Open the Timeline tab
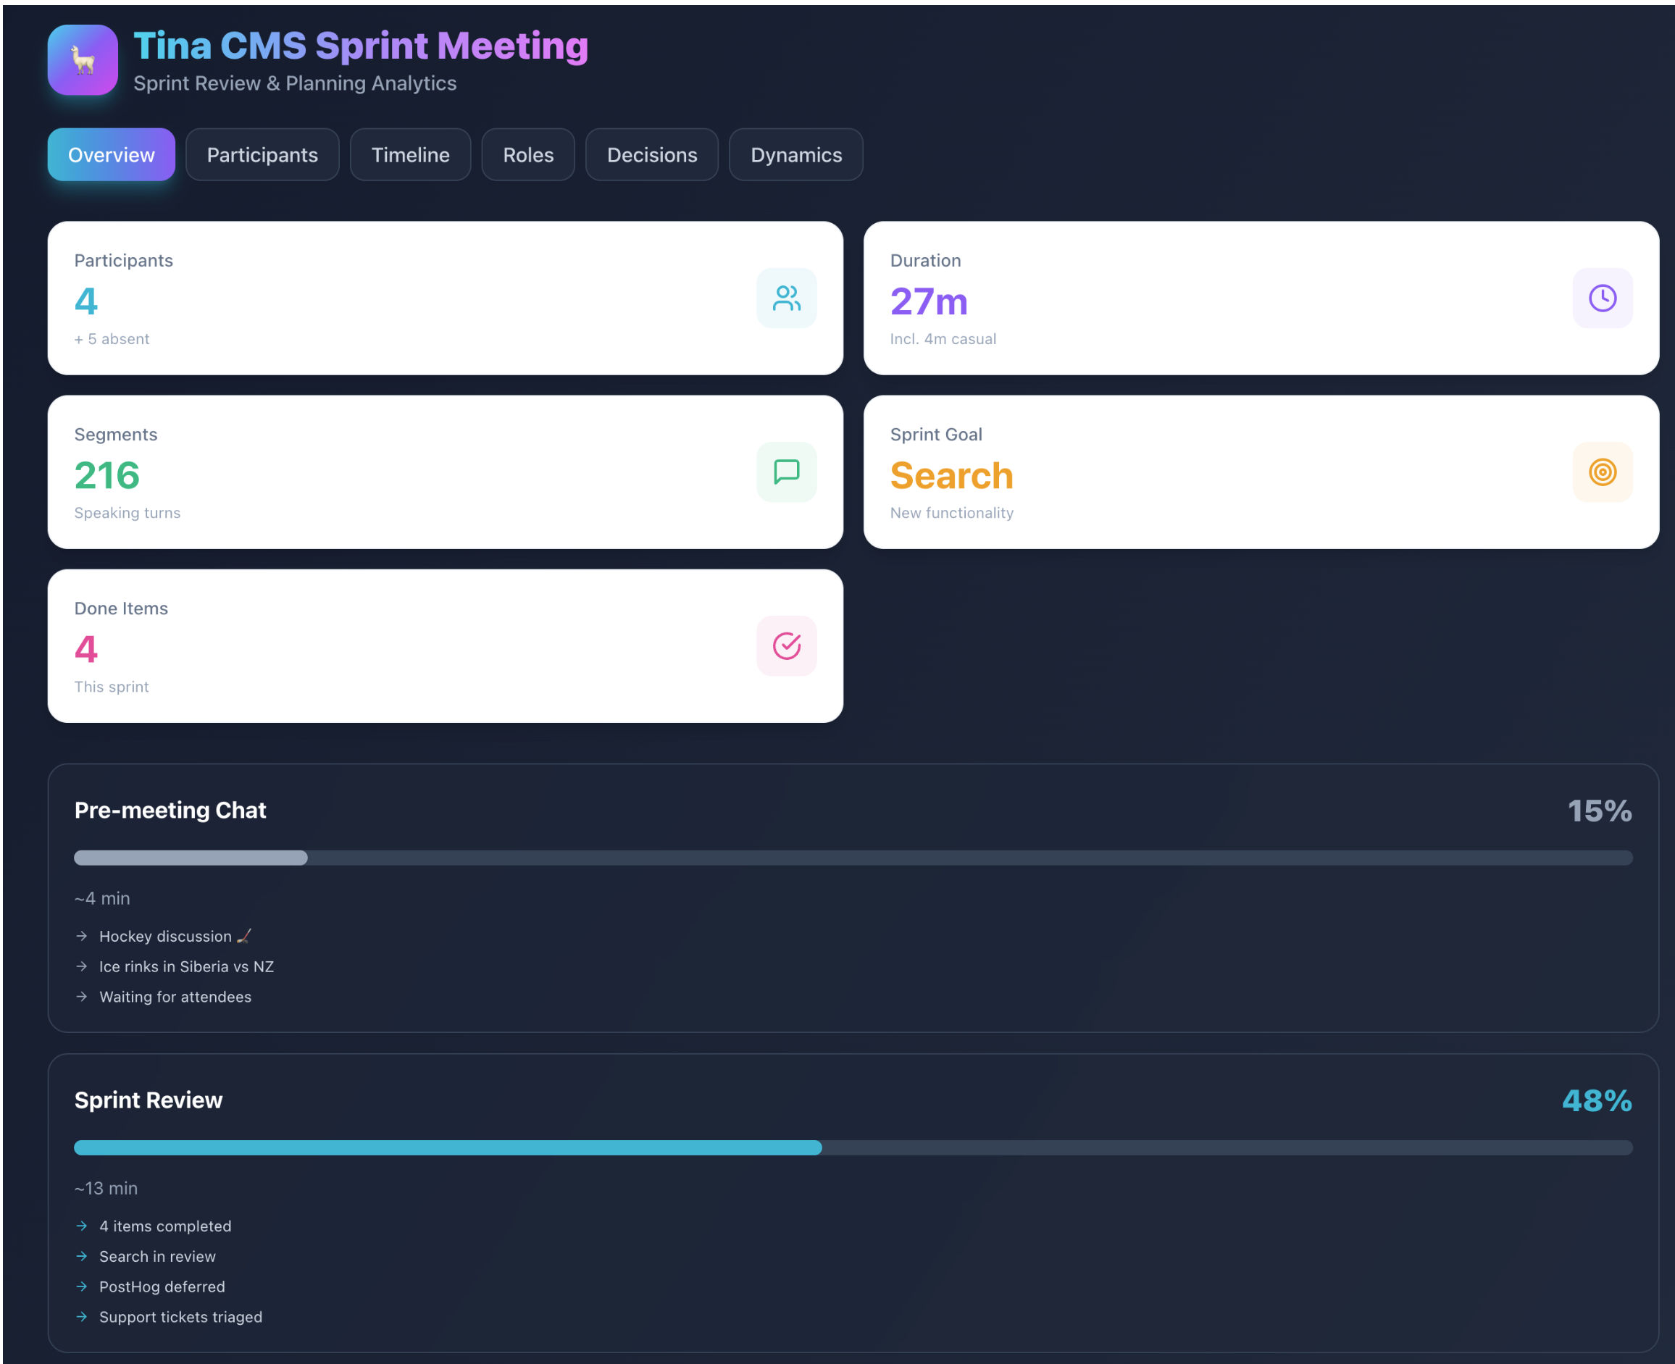Image resolution: width=1675 pixels, height=1364 pixels. pos(410,155)
